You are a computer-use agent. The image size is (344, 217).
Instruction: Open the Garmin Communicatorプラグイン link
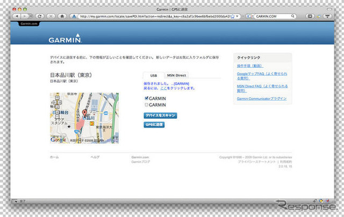tap(262, 99)
